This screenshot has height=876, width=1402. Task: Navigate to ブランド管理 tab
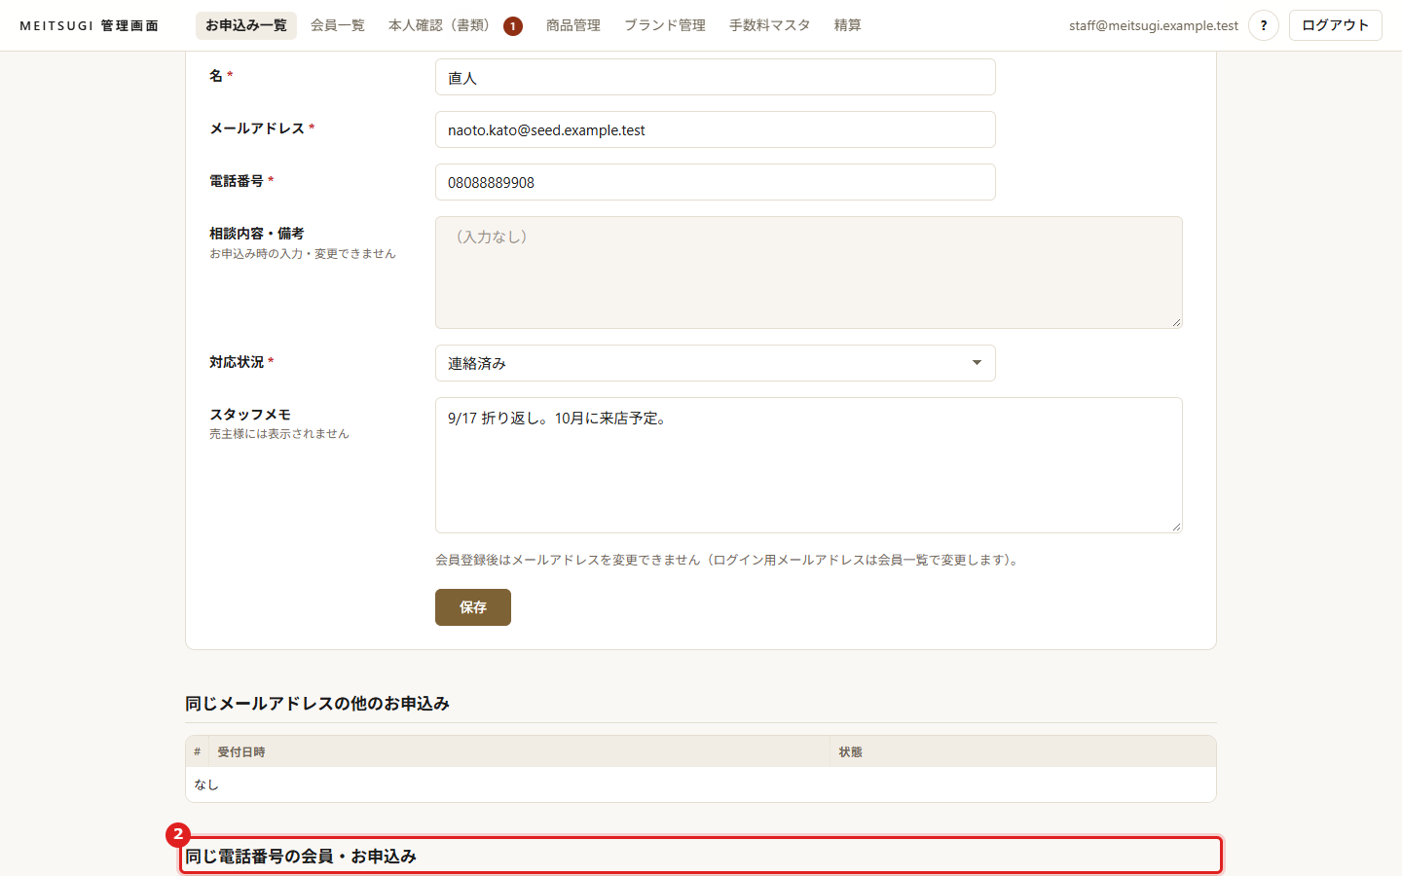tap(665, 25)
